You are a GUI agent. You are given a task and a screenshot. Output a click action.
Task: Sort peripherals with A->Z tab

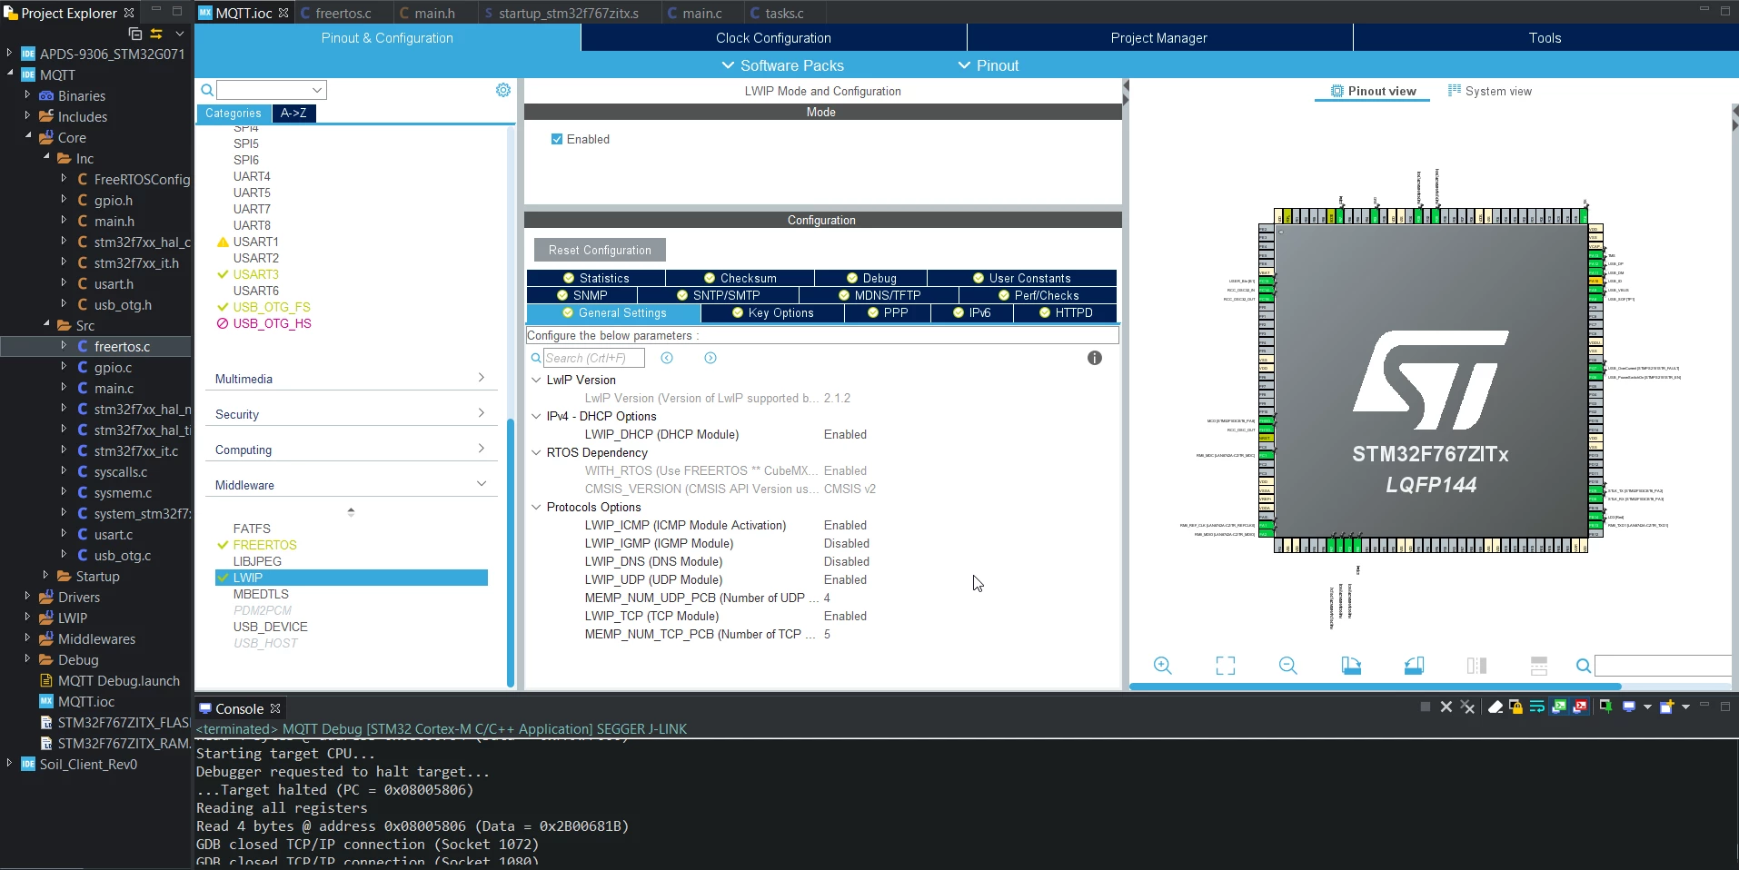point(293,114)
